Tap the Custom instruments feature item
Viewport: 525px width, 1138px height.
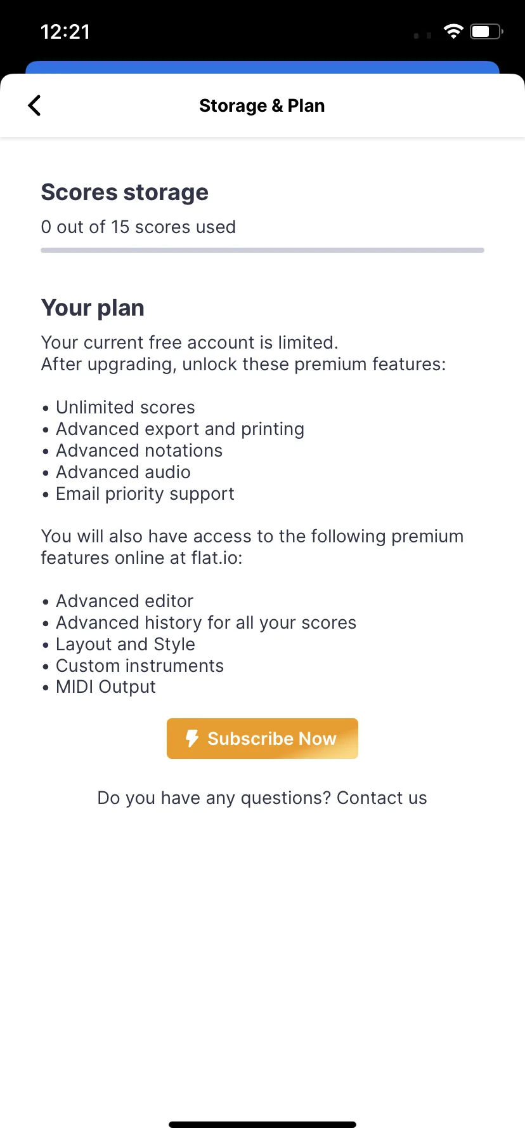tap(139, 666)
